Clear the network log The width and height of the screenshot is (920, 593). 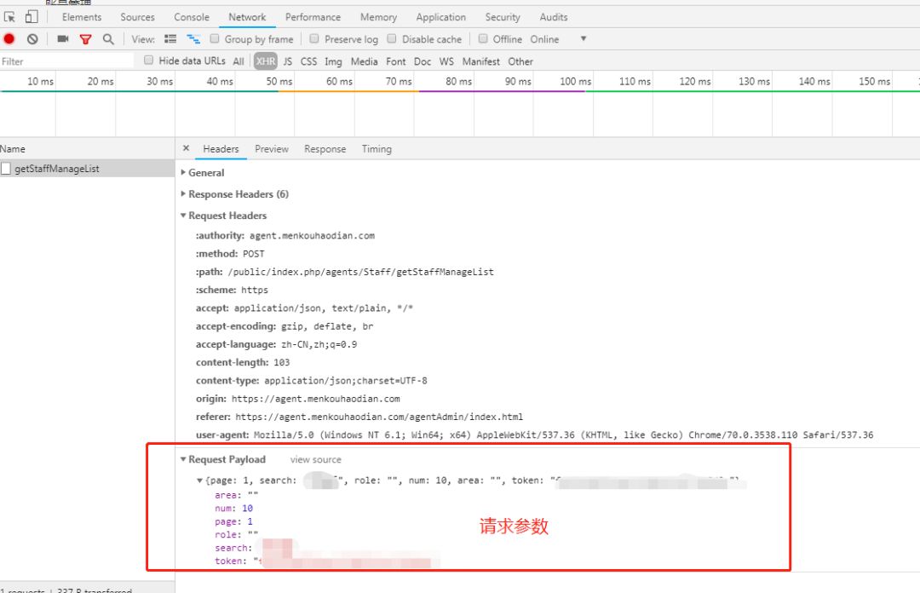tap(32, 39)
